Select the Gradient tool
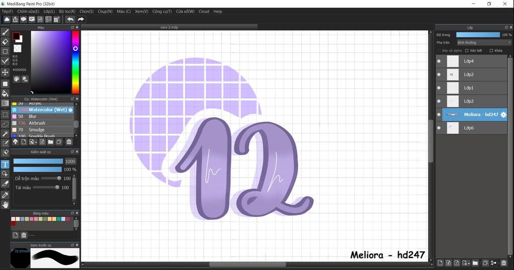Viewport: 514px width, 270px height. (5, 103)
